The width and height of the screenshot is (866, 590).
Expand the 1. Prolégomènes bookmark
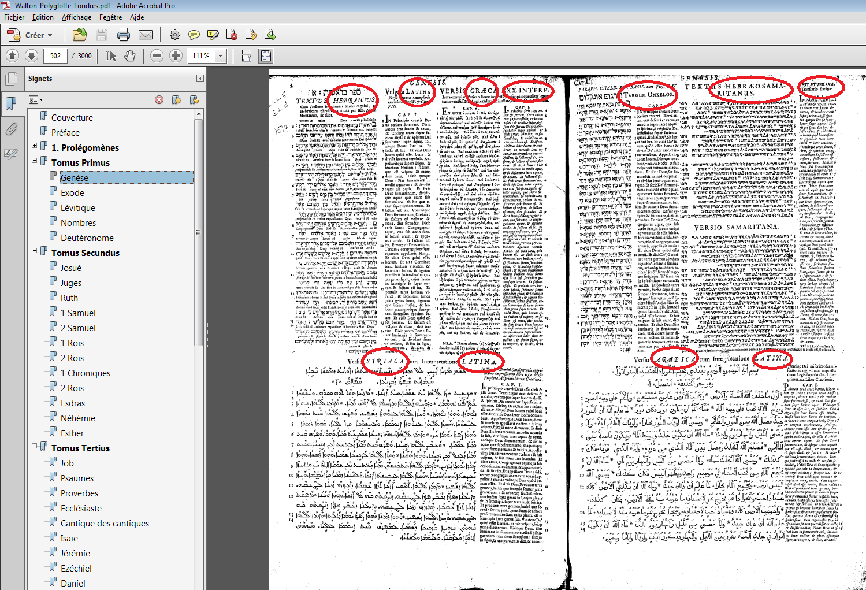(x=34, y=146)
